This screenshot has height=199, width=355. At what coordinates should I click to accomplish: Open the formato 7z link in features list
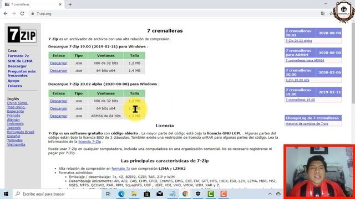(121, 169)
